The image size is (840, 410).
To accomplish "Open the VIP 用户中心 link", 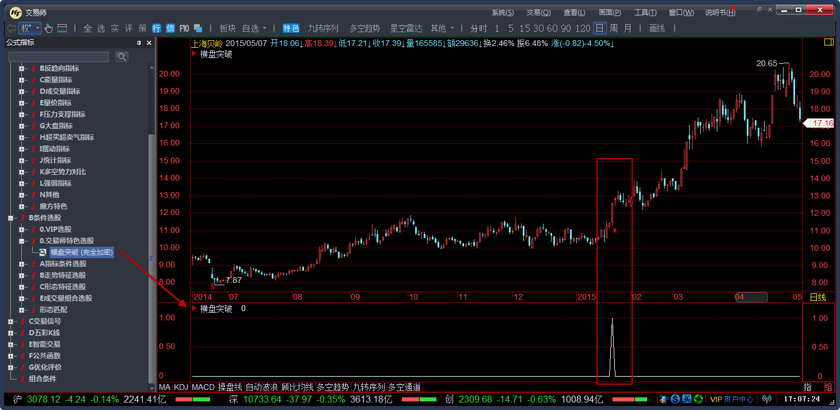I will click(732, 399).
